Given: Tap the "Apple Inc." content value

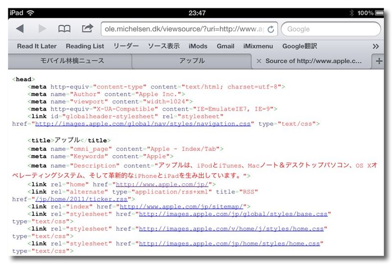Looking at the screenshot, I should 158,94.
